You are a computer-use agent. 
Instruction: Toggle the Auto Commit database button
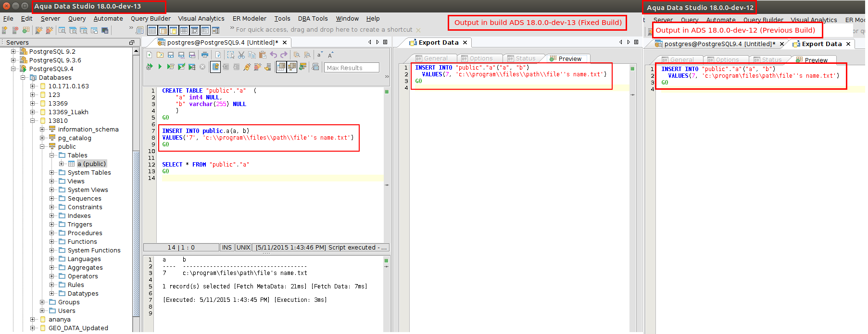(215, 67)
